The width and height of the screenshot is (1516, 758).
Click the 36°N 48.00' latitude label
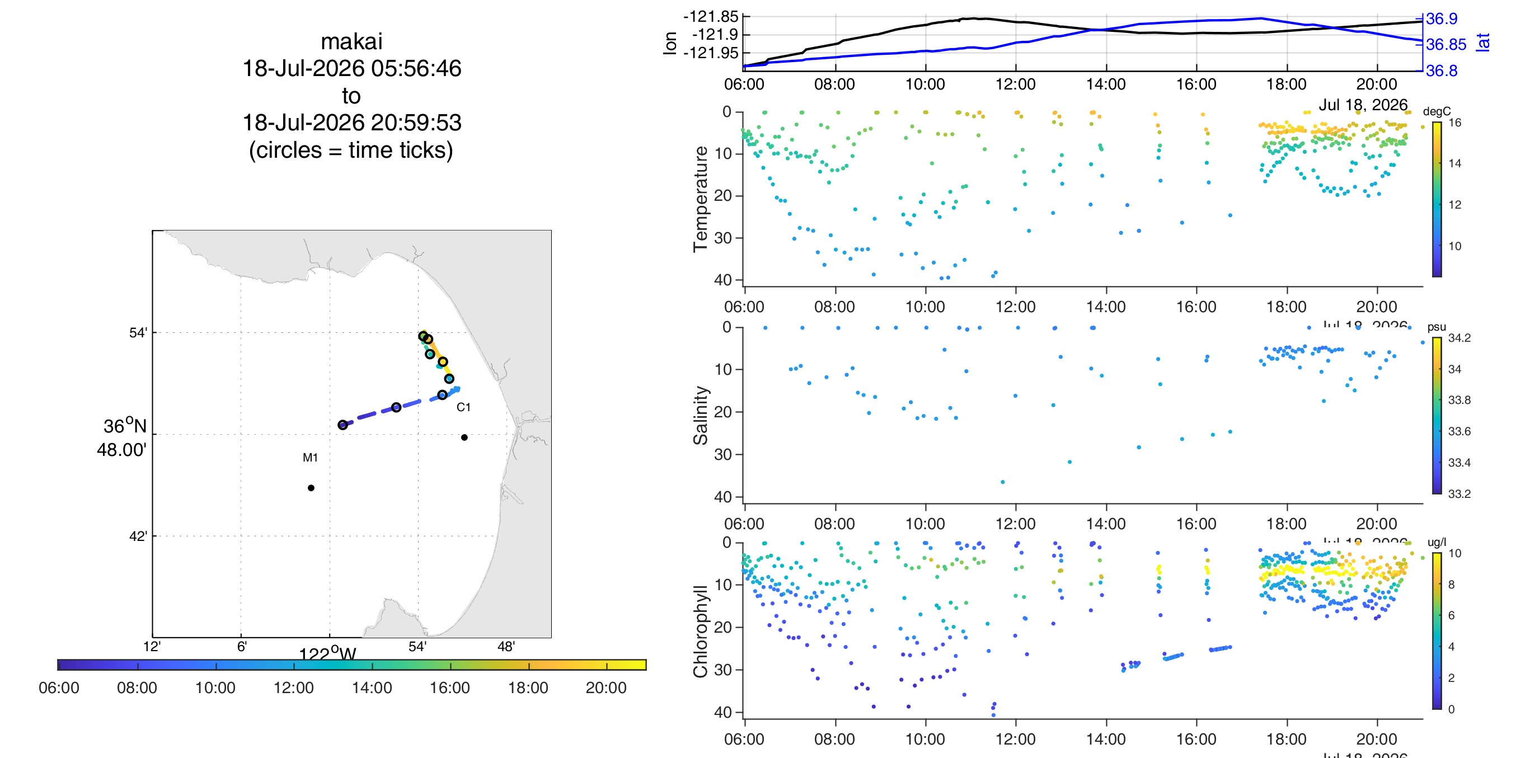pos(123,437)
